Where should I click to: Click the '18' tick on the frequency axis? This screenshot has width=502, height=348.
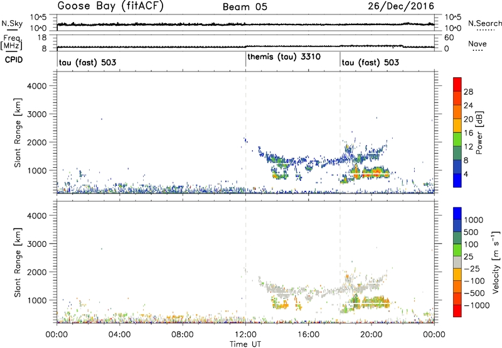point(41,38)
